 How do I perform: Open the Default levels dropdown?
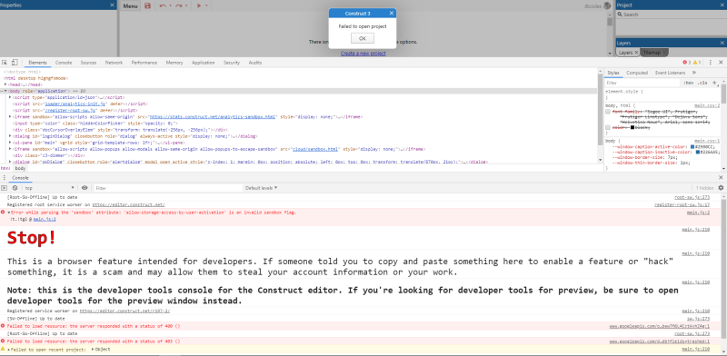[262, 188]
